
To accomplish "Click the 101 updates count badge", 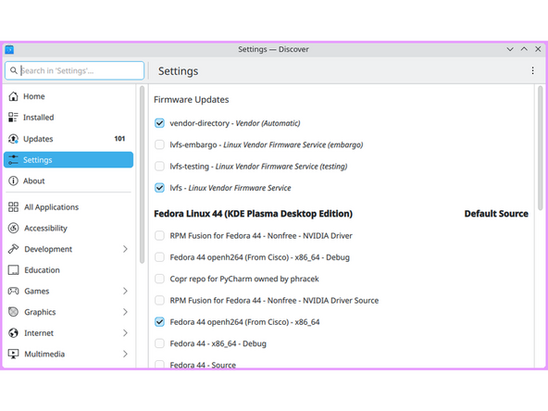I will pos(119,139).
